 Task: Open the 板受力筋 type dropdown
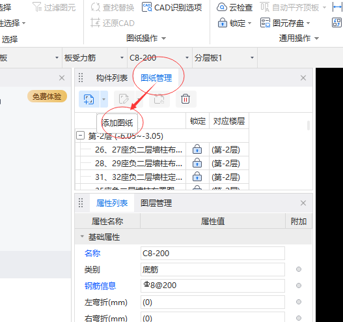[122, 57]
